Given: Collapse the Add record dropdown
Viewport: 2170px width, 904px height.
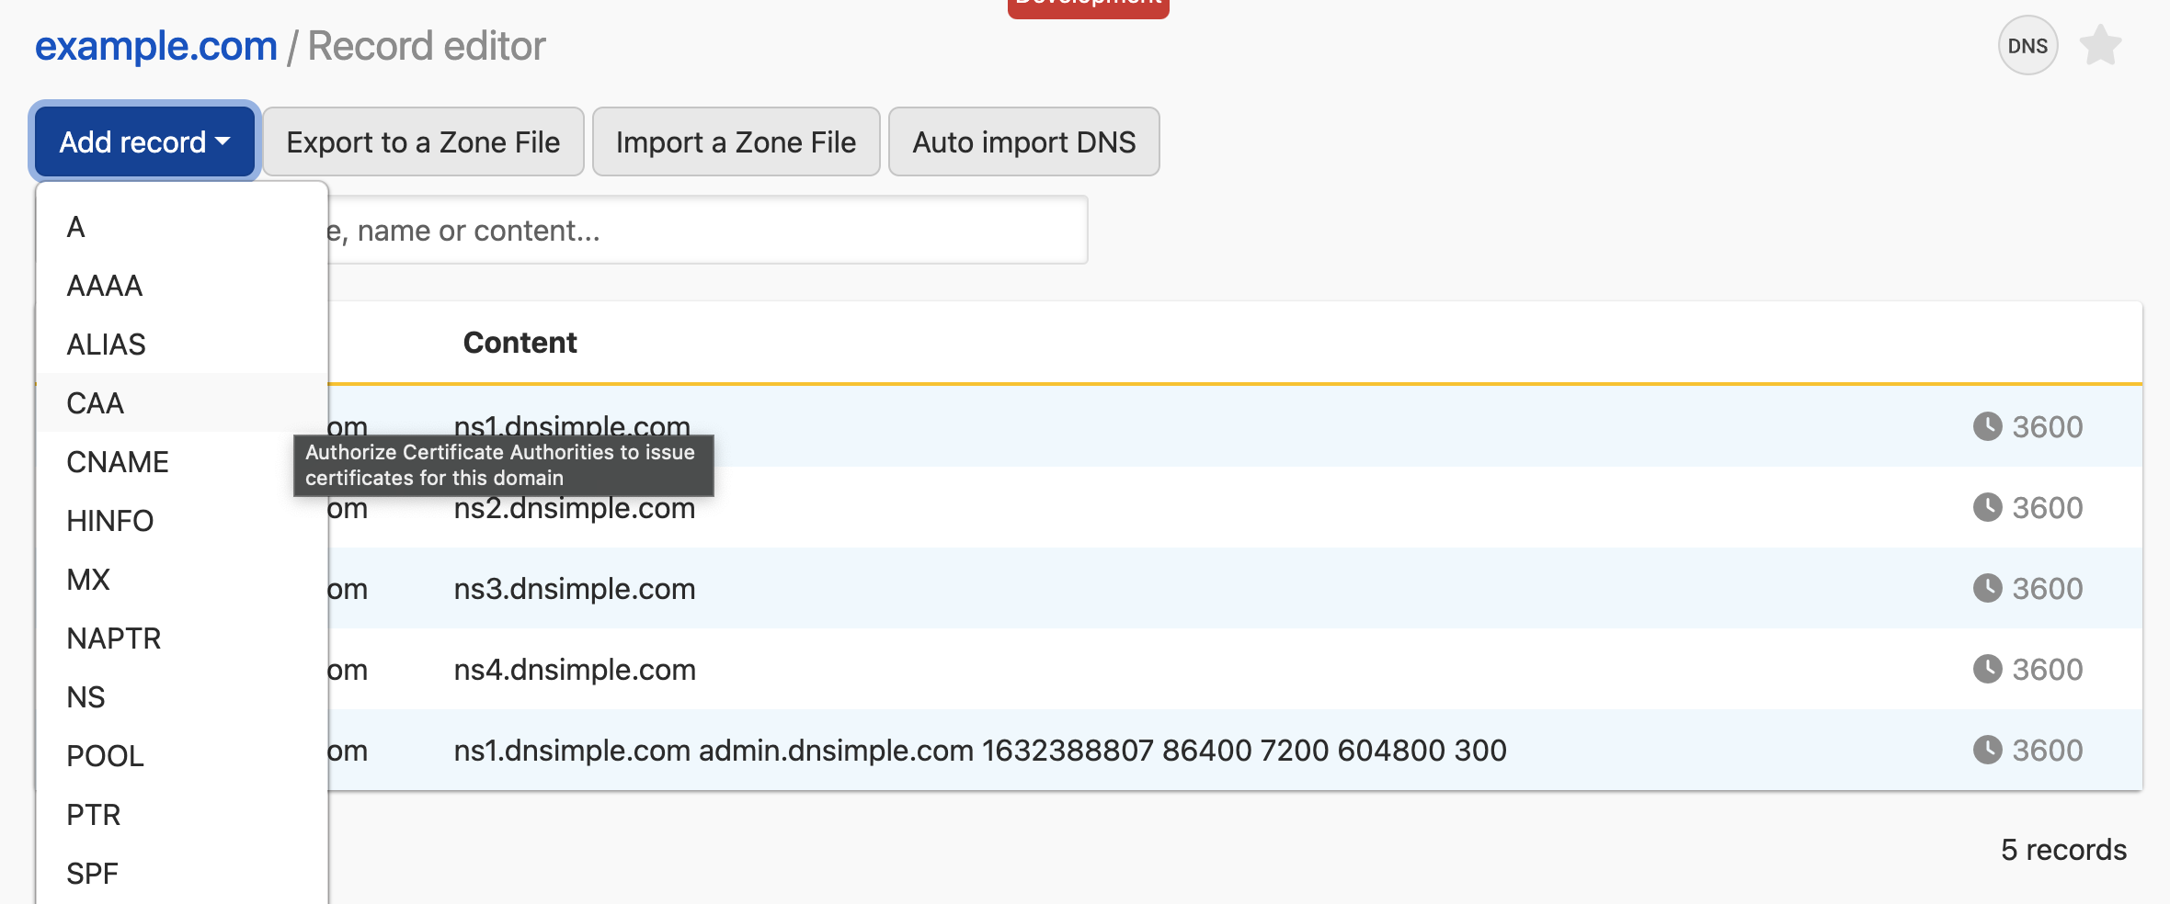Looking at the screenshot, I should 144,141.
